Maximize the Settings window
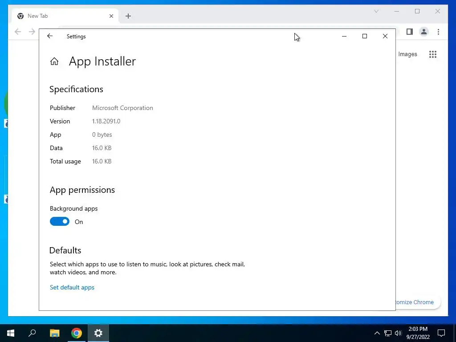This screenshot has height=342, width=456. [365, 37]
